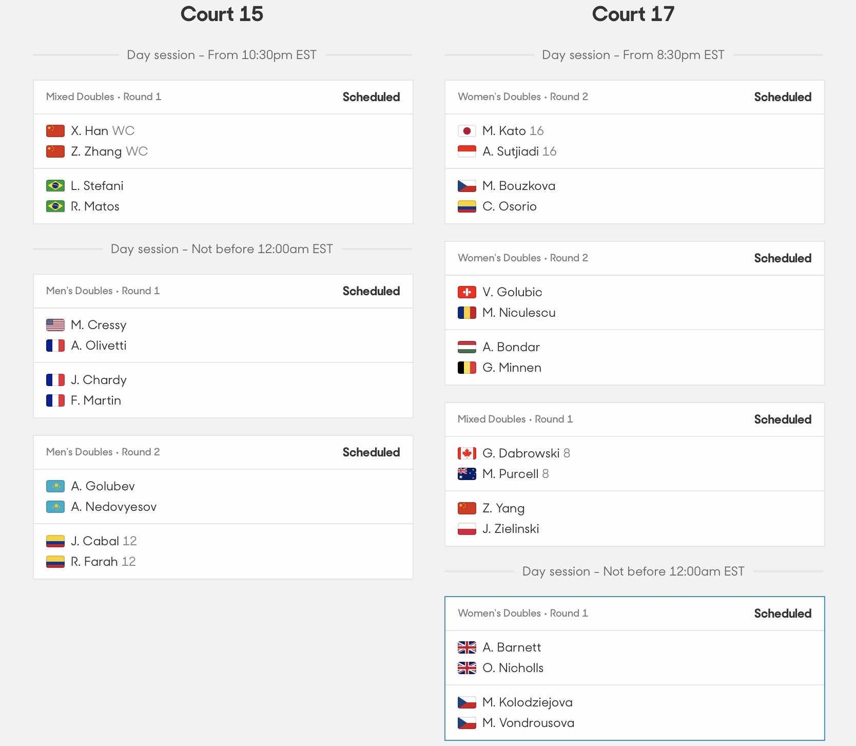The height and width of the screenshot is (746, 856).
Task: Click Switzerland flag beside V. Golubic
Action: 467,292
